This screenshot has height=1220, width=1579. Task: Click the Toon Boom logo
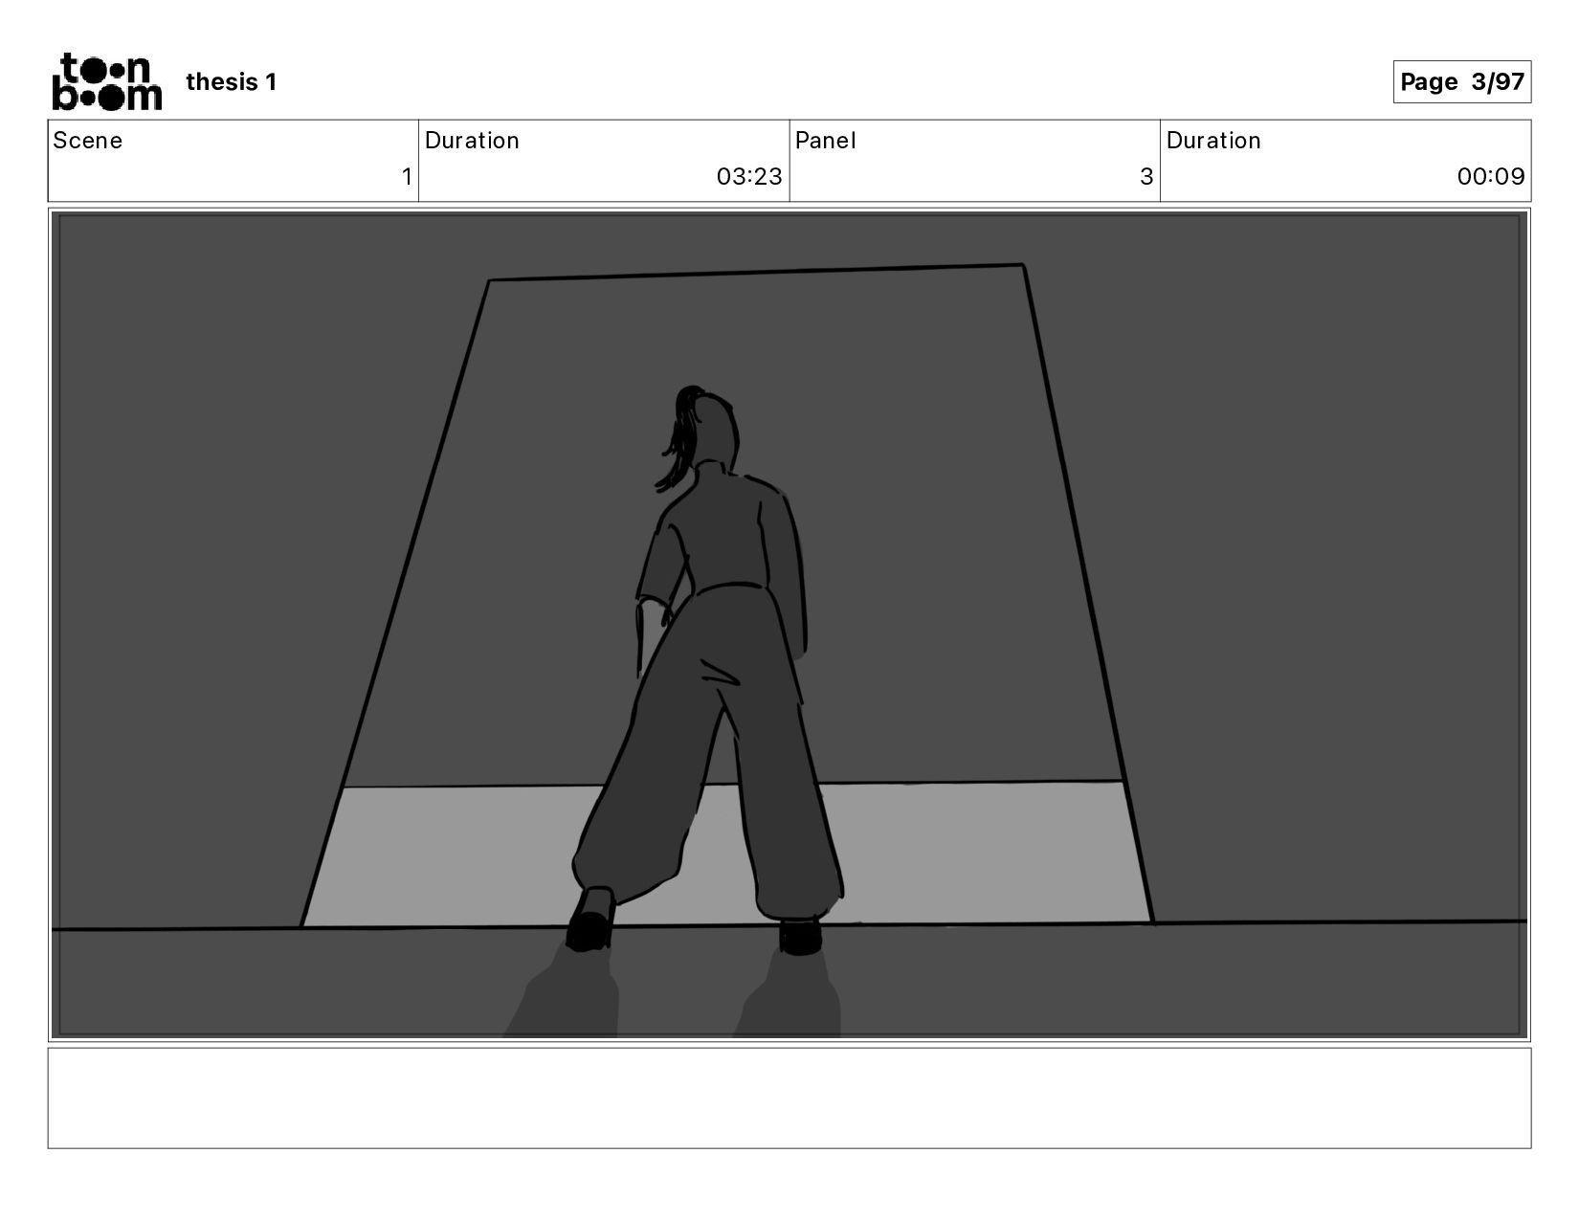(106, 82)
